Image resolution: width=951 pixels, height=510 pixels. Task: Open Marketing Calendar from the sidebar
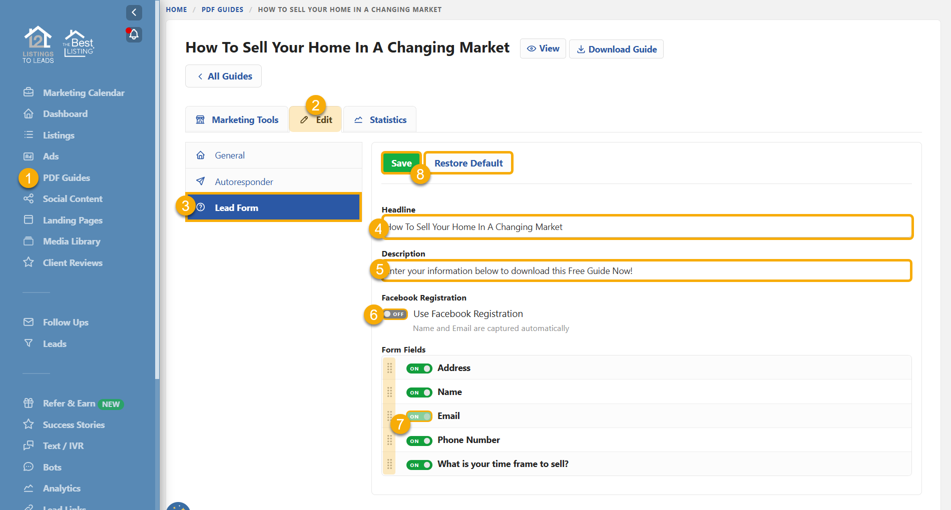click(x=83, y=93)
